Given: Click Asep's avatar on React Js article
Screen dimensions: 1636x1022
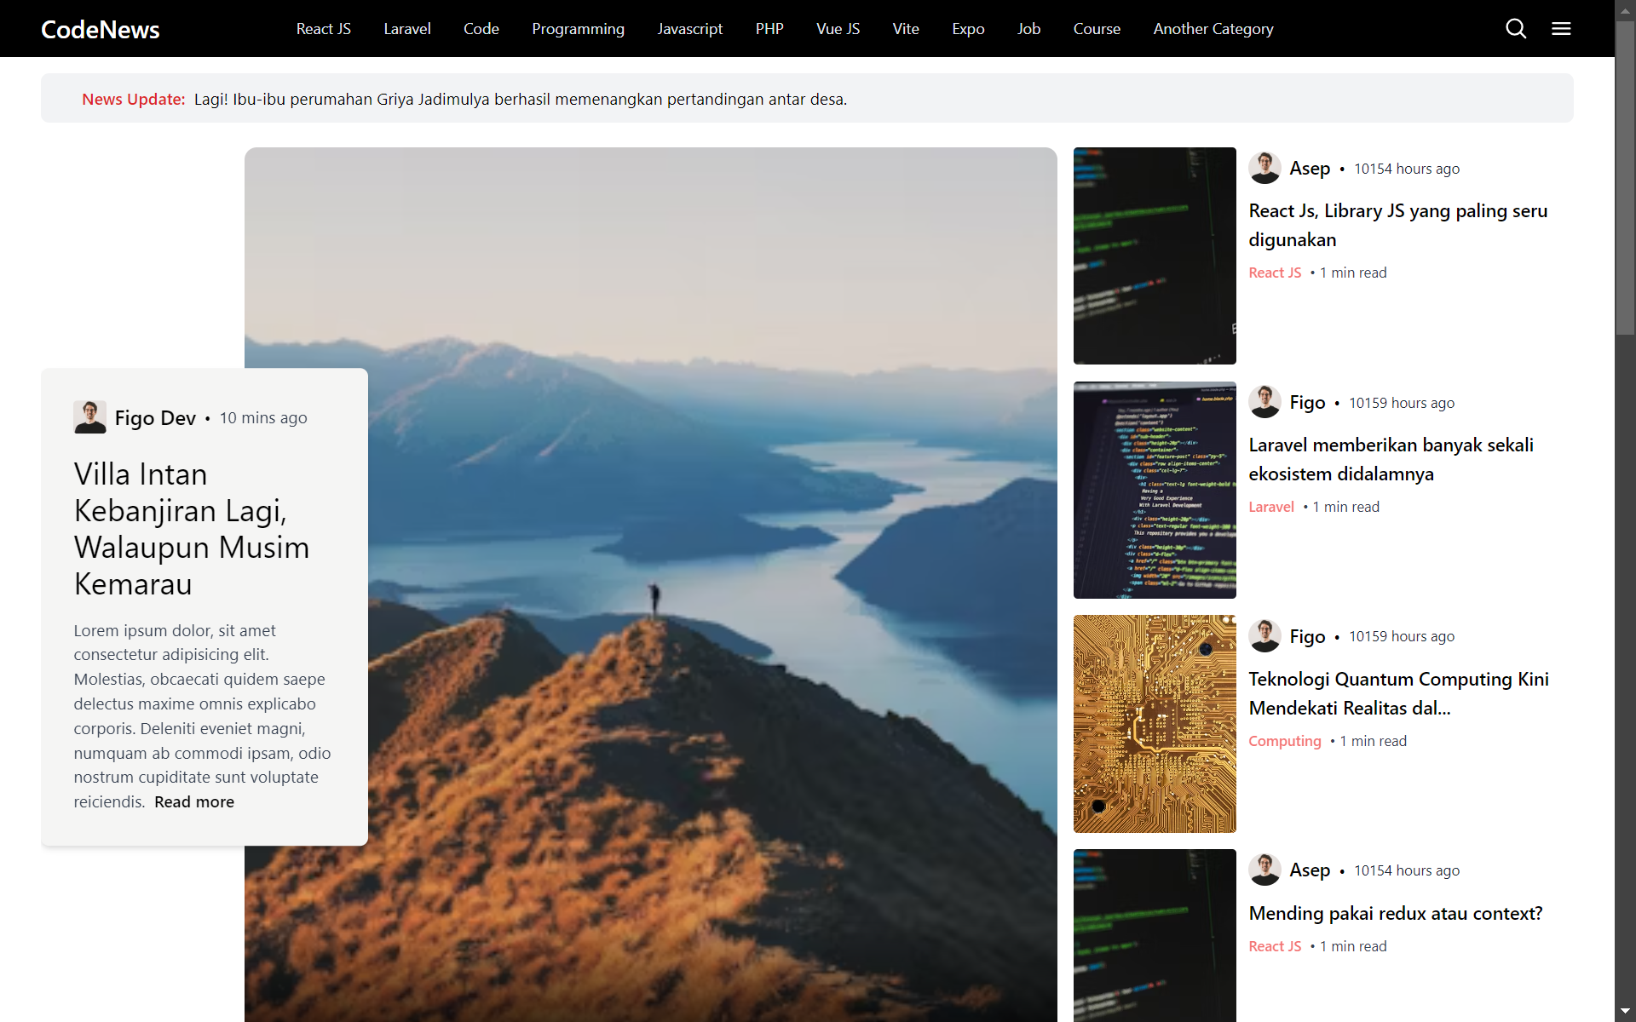Looking at the screenshot, I should 1264,168.
